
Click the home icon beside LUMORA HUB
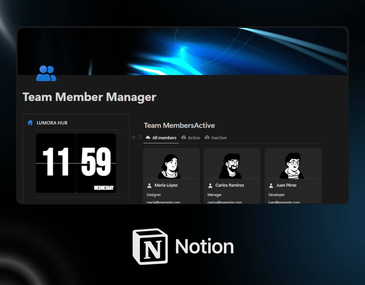click(30, 123)
